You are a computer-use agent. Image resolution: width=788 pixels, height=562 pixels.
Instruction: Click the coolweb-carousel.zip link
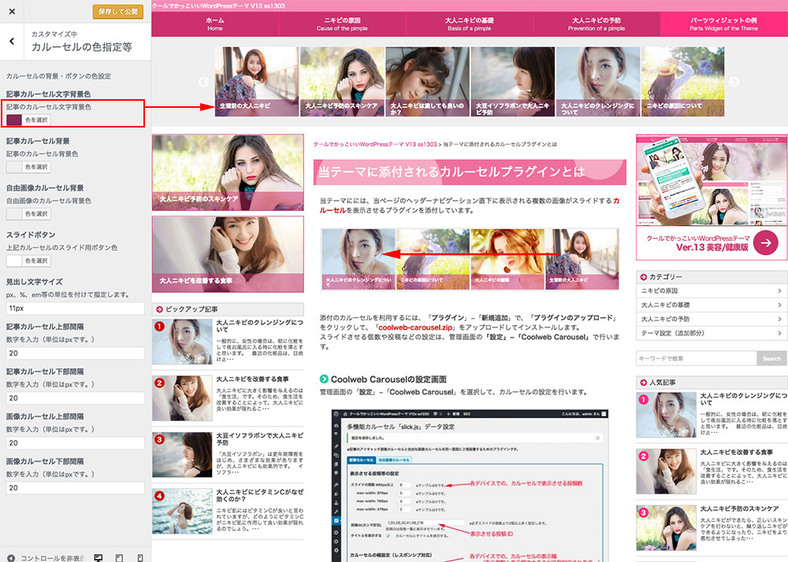coord(417,327)
